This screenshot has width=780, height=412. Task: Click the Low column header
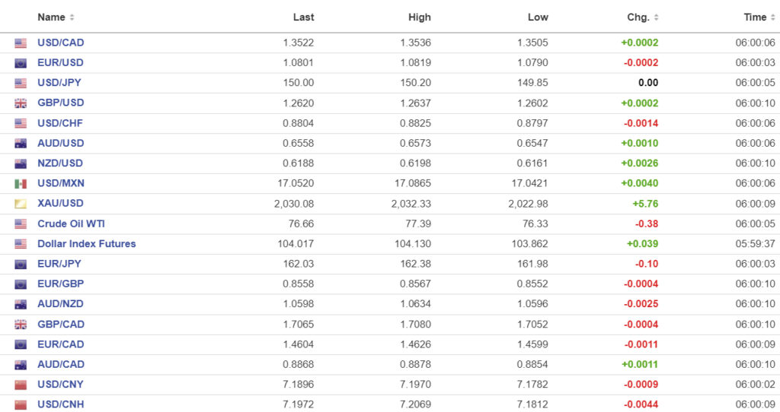[x=537, y=17]
